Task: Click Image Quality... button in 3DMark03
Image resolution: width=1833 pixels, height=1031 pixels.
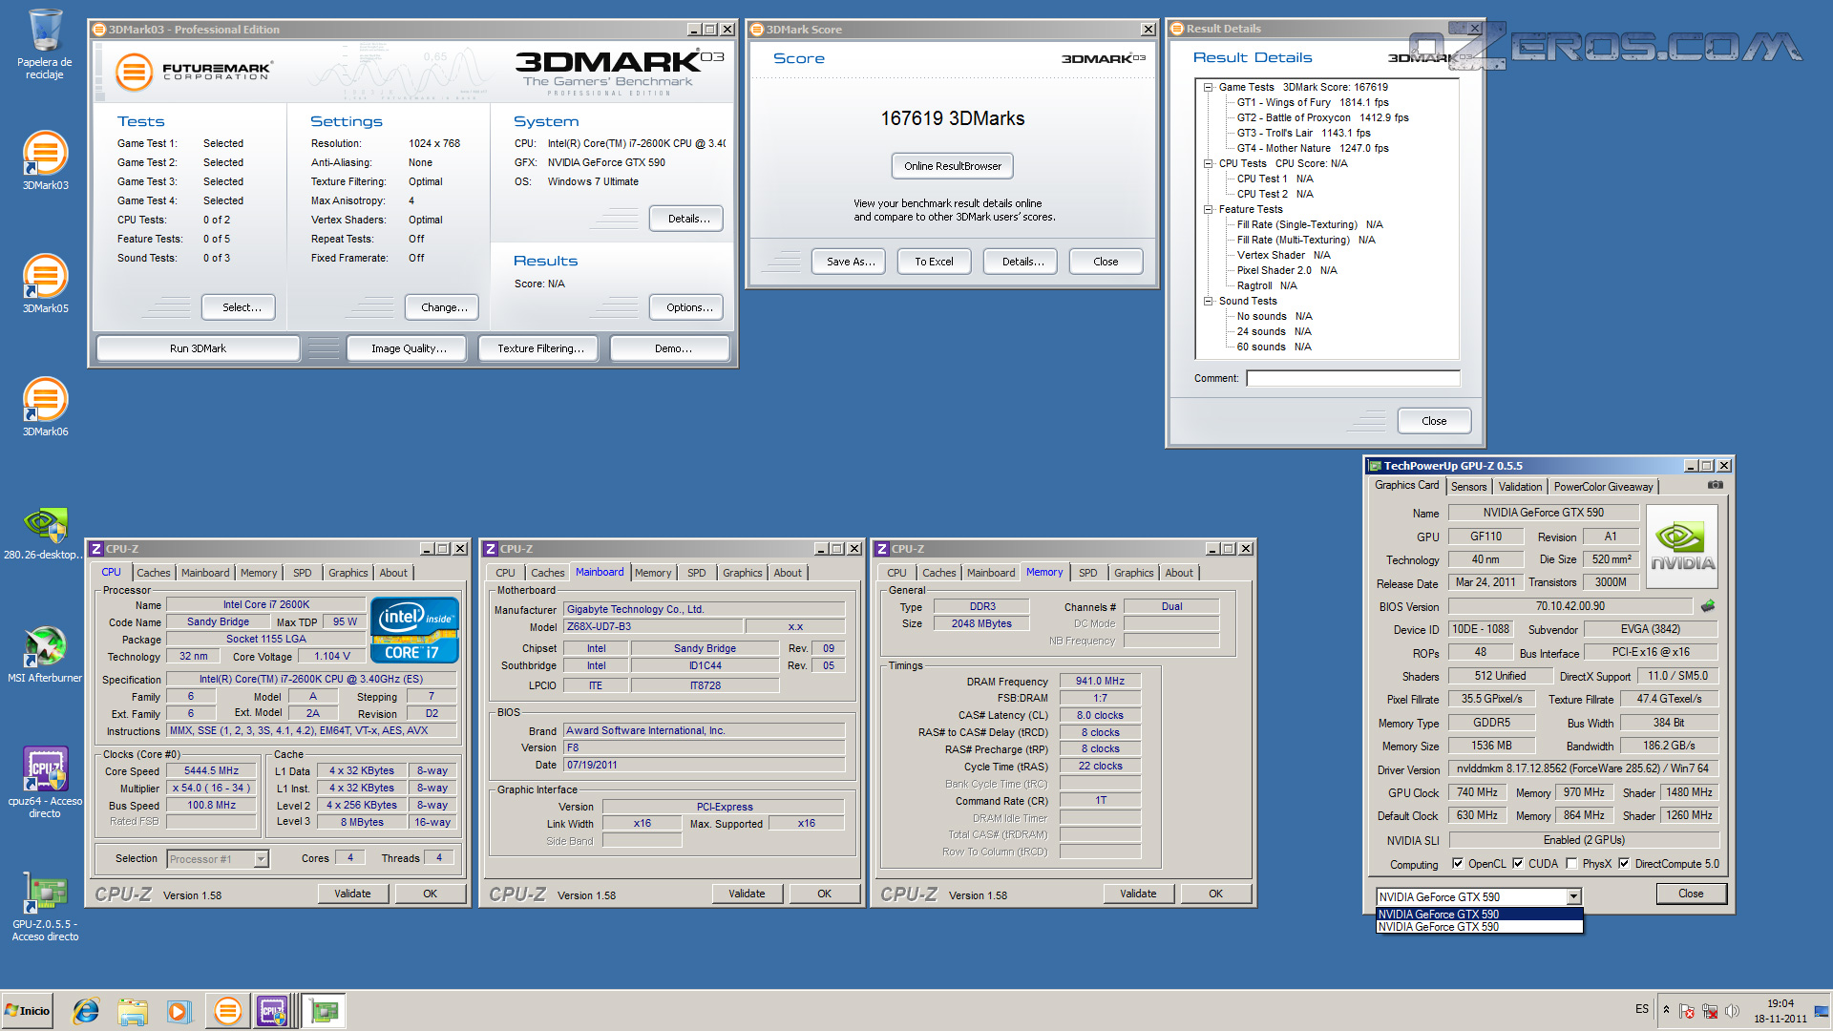Action: click(409, 348)
